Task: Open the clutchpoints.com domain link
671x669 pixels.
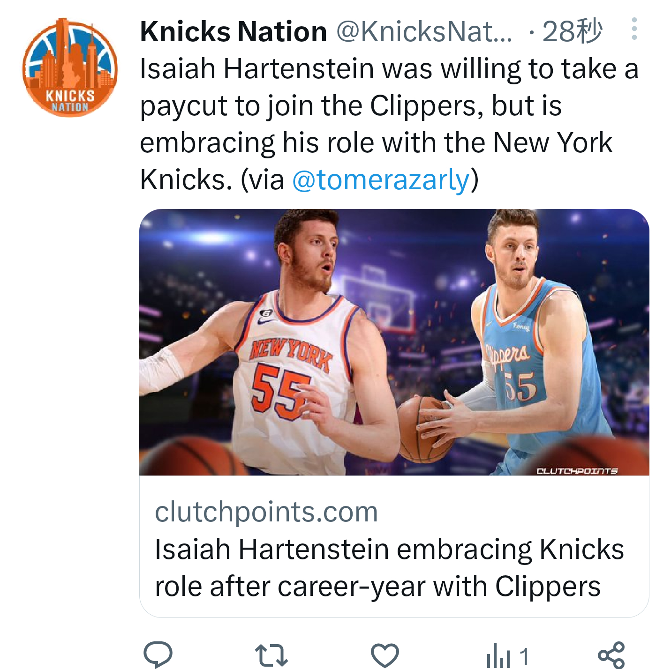Action: click(266, 512)
